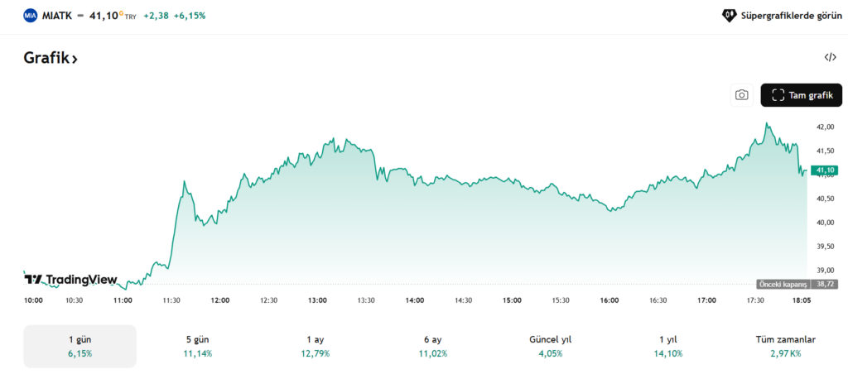848x374 pixels.
Task: Select the 1 ay time range
Action: pos(315,346)
